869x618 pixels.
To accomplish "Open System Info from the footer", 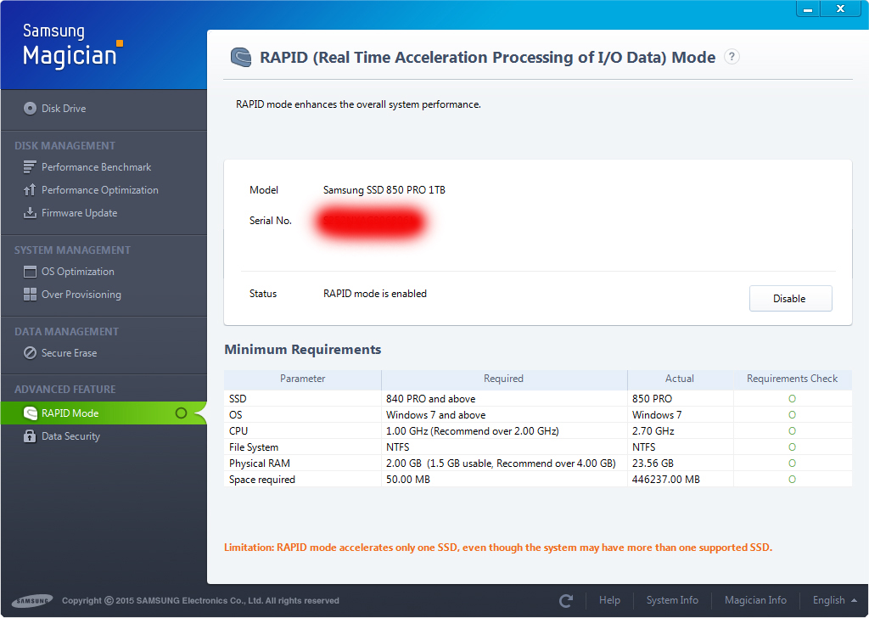I will (x=672, y=600).
